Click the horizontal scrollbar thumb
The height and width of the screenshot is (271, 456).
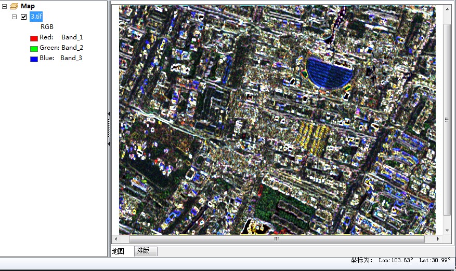tap(276, 239)
